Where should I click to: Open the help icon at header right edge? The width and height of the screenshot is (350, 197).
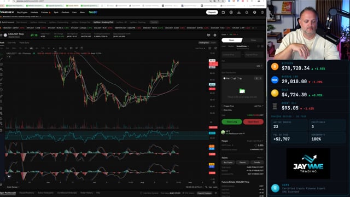pos(262,13)
